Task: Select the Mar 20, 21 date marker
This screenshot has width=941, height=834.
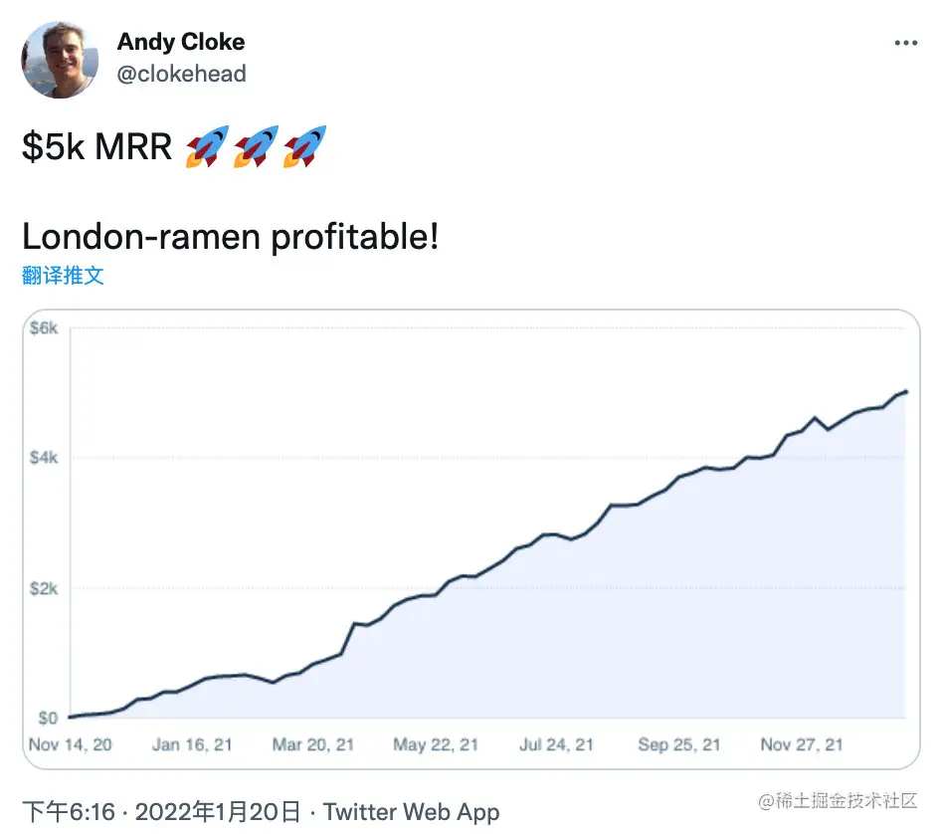Action: (312, 744)
